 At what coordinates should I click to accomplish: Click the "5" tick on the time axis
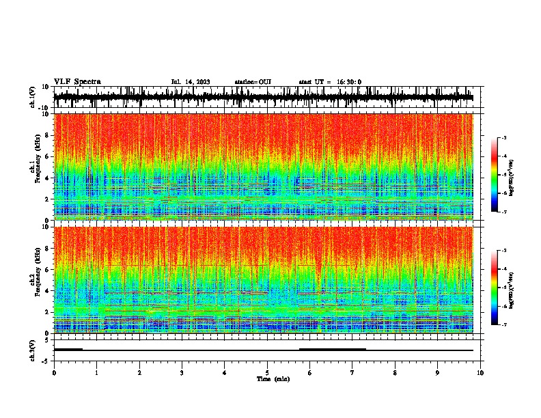(267, 373)
